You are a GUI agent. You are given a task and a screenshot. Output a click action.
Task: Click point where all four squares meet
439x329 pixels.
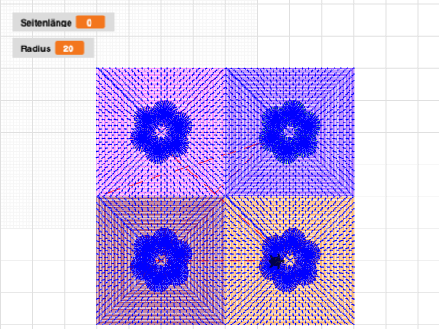(225, 196)
